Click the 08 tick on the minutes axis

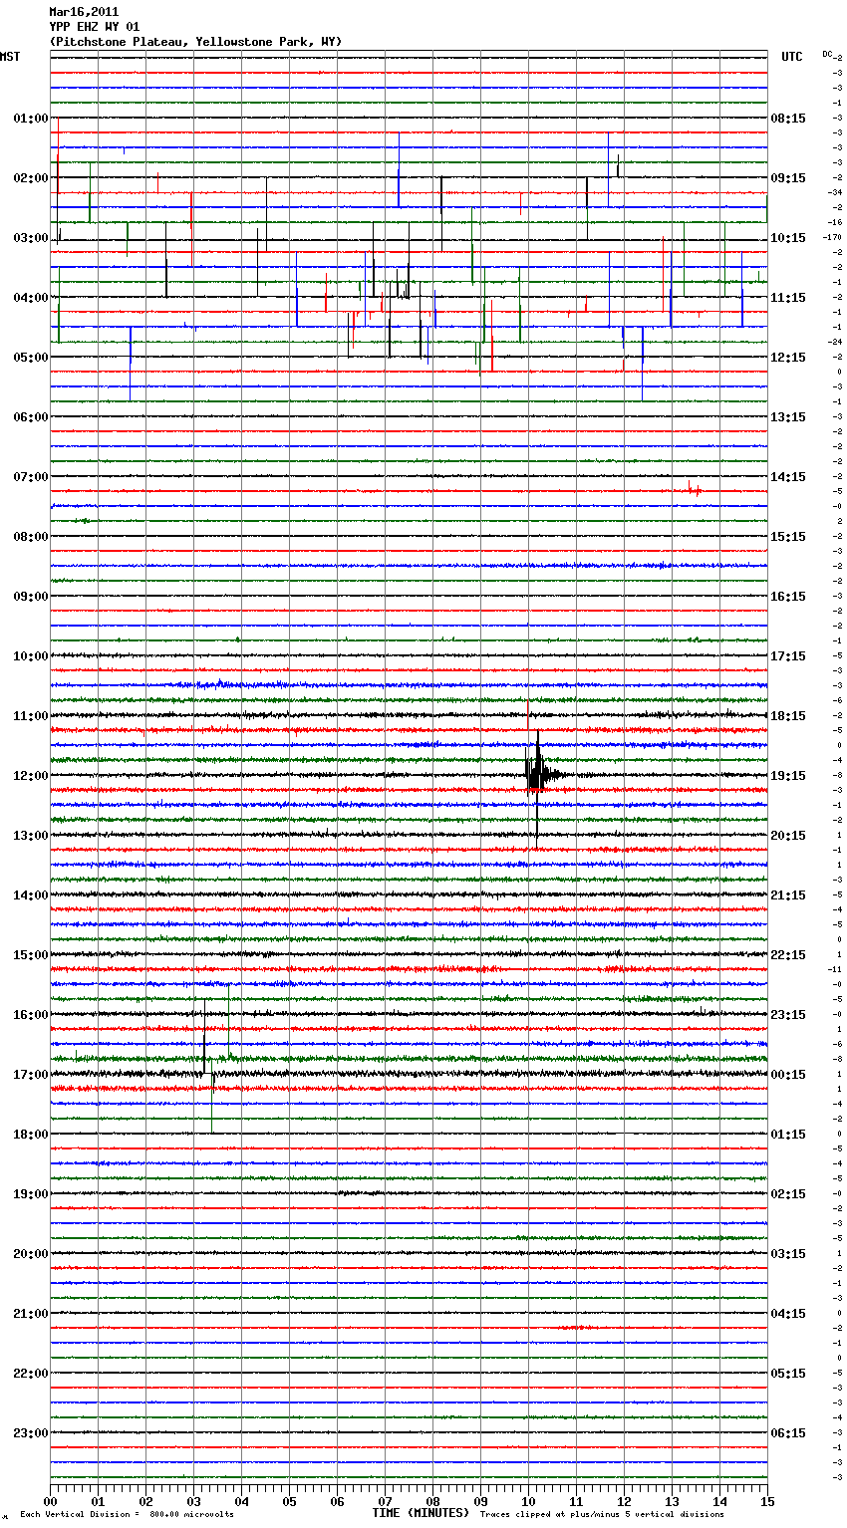(432, 1501)
